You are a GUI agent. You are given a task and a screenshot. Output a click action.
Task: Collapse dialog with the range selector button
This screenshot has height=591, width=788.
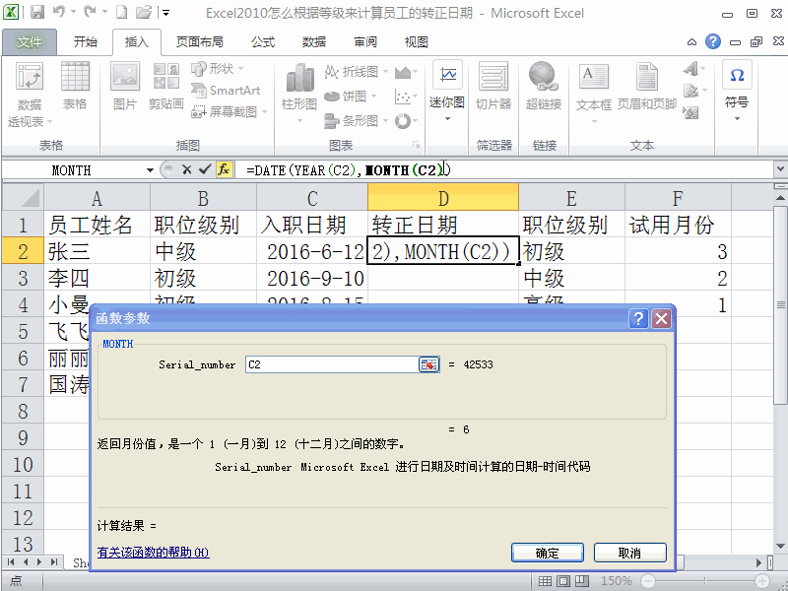(x=428, y=364)
